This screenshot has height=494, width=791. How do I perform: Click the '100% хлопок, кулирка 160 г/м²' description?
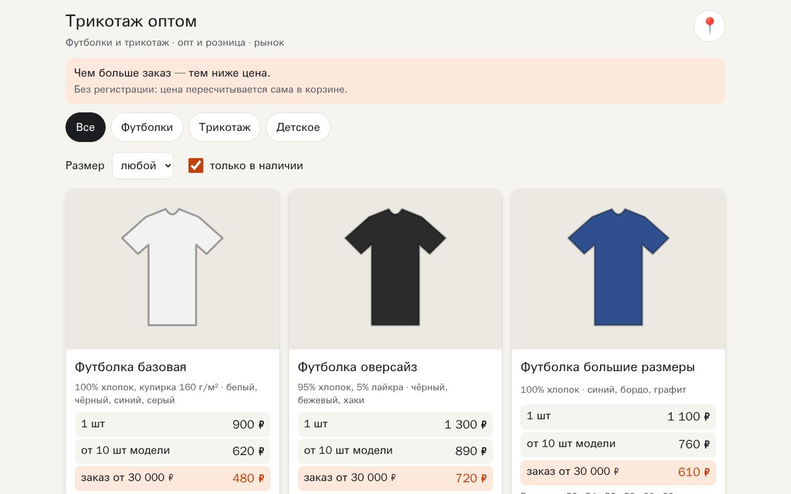[166, 393]
